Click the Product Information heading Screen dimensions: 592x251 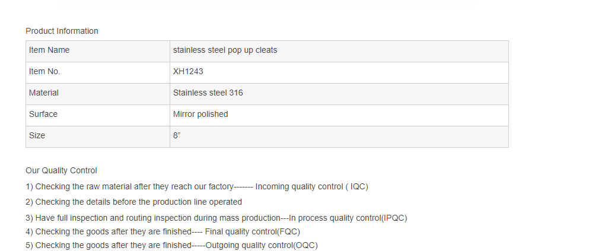click(x=62, y=31)
